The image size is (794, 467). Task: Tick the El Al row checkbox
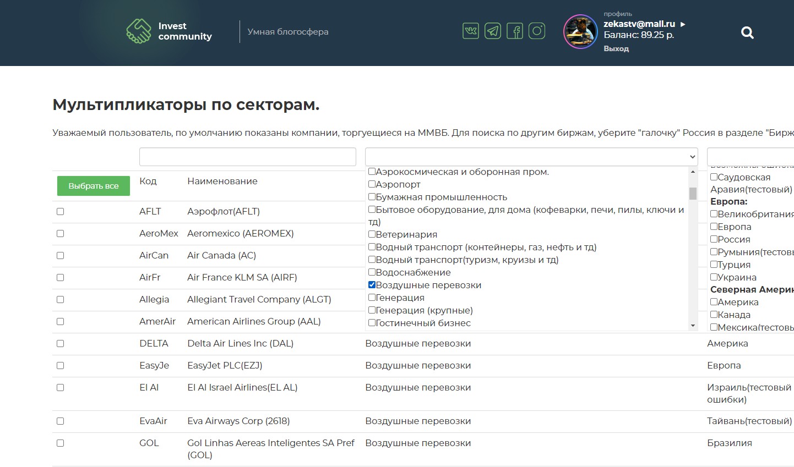(61, 388)
